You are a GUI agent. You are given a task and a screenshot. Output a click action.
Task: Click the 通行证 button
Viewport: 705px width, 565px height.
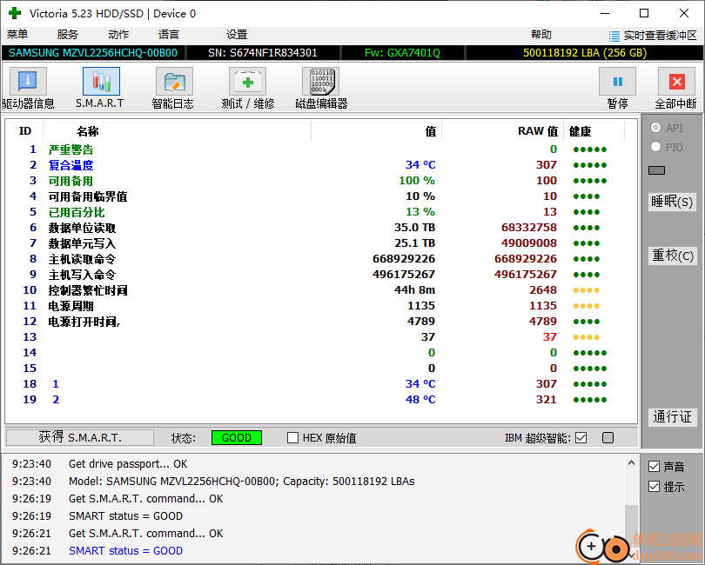pyautogui.click(x=672, y=417)
